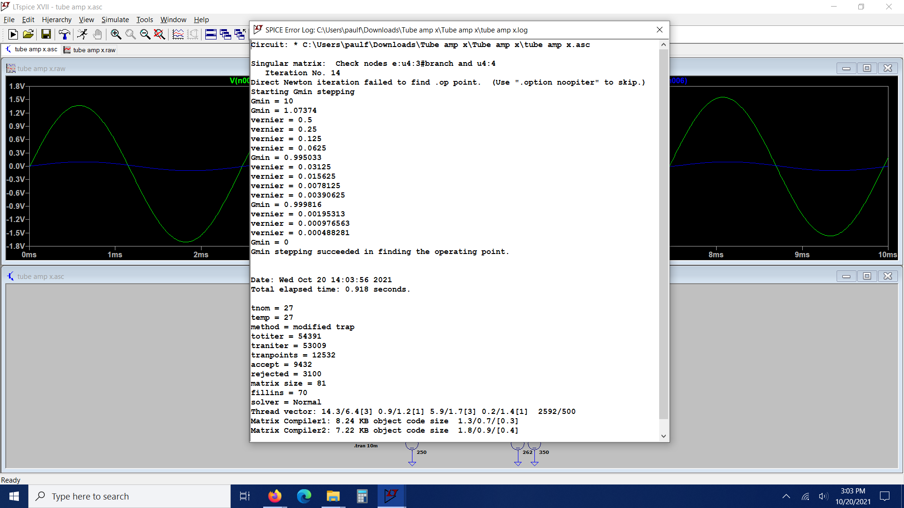904x508 pixels.
Task: Save the schematic with the floppy icon
Action: click(46, 34)
